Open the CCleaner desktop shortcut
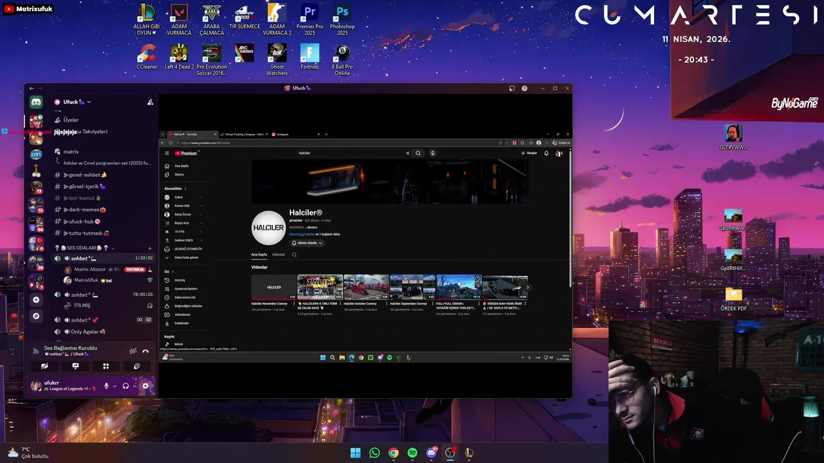This screenshot has height=463, width=824. tap(147, 57)
